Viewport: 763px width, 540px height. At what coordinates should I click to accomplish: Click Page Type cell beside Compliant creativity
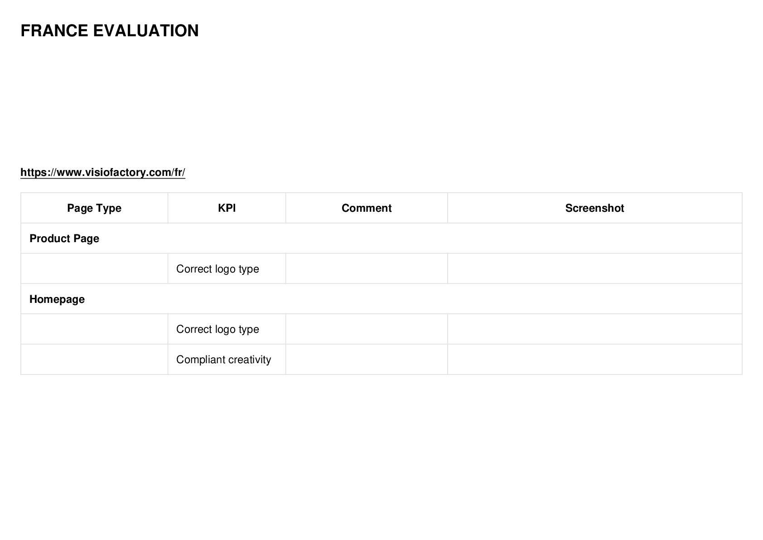click(x=94, y=360)
